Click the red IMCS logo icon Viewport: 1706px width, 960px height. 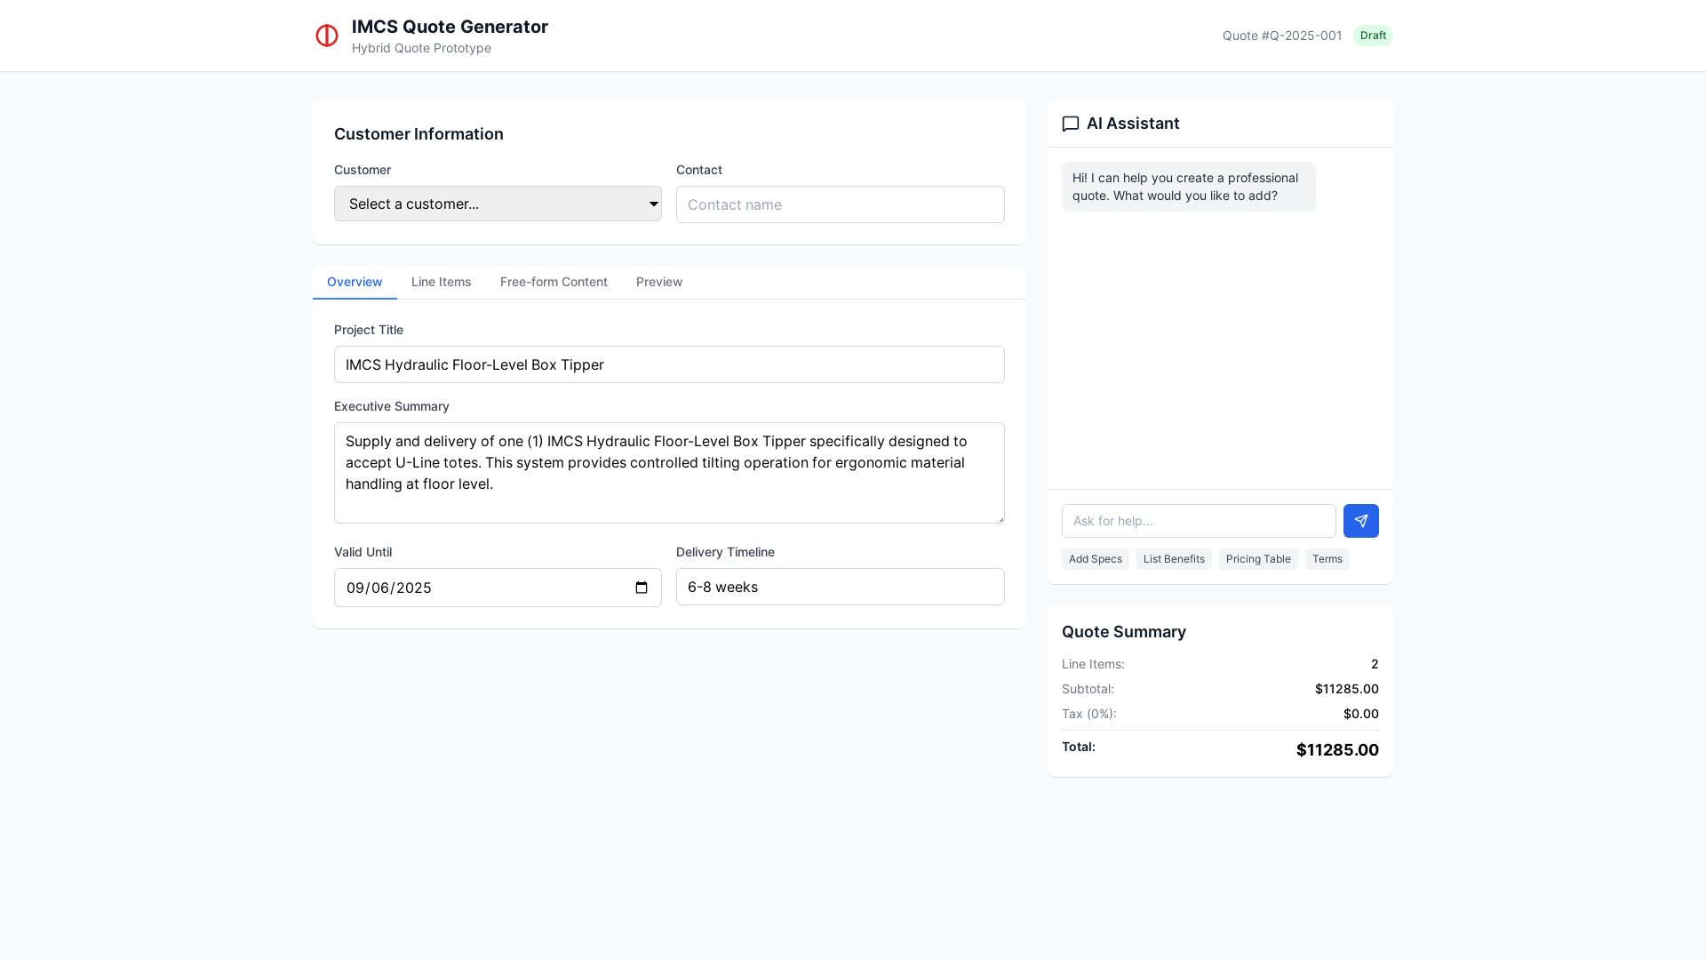click(x=327, y=36)
